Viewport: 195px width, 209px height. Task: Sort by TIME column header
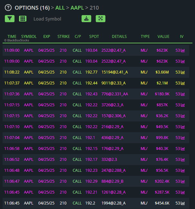(12, 37)
